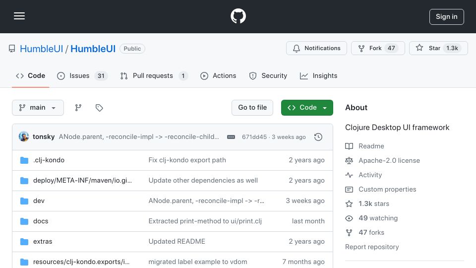View the 1.3k stars link
The width and height of the screenshot is (476, 268).
(367, 204)
